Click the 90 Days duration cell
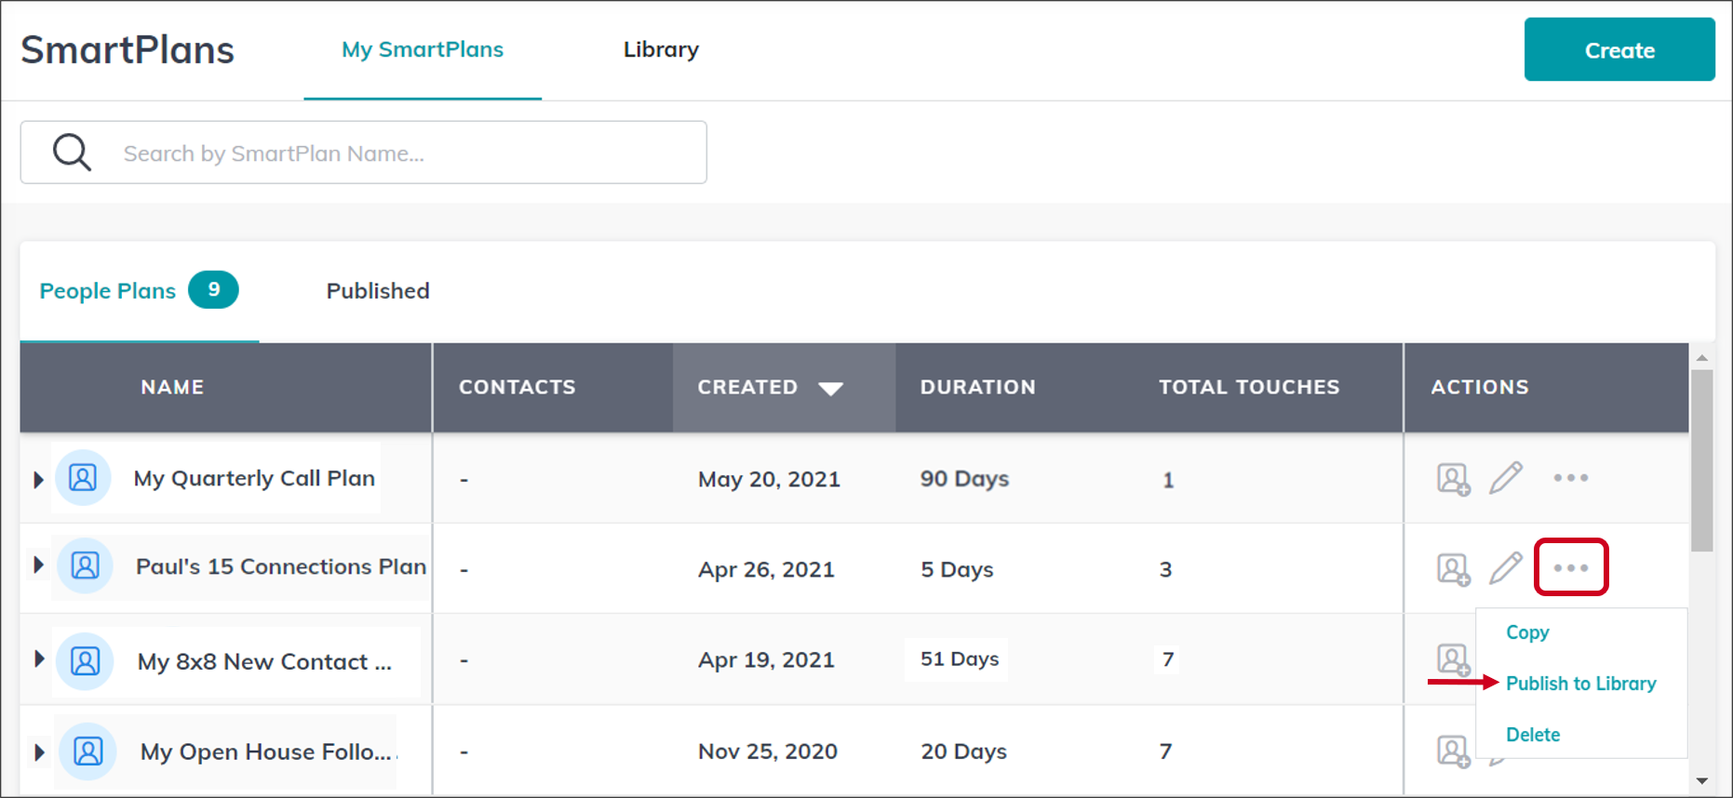This screenshot has height=798, width=1733. pyautogui.click(x=964, y=478)
